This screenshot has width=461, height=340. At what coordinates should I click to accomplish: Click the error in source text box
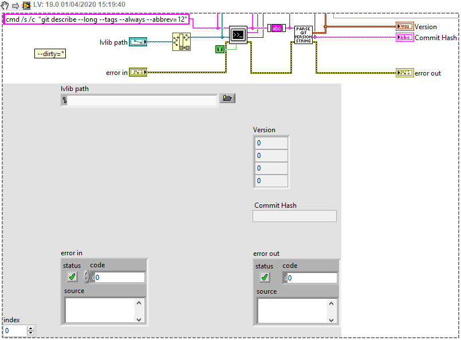(100, 310)
